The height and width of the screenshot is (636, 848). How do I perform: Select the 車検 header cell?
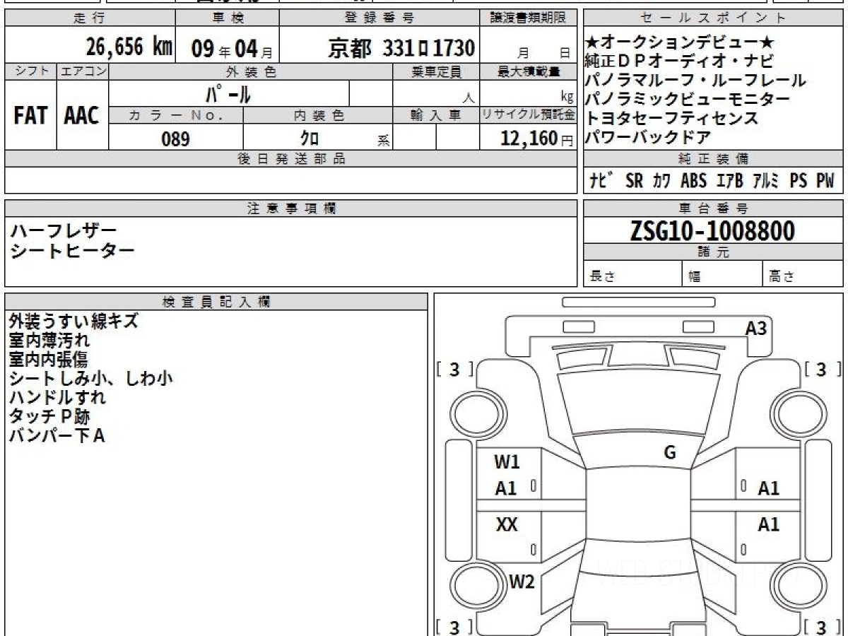coord(226,18)
